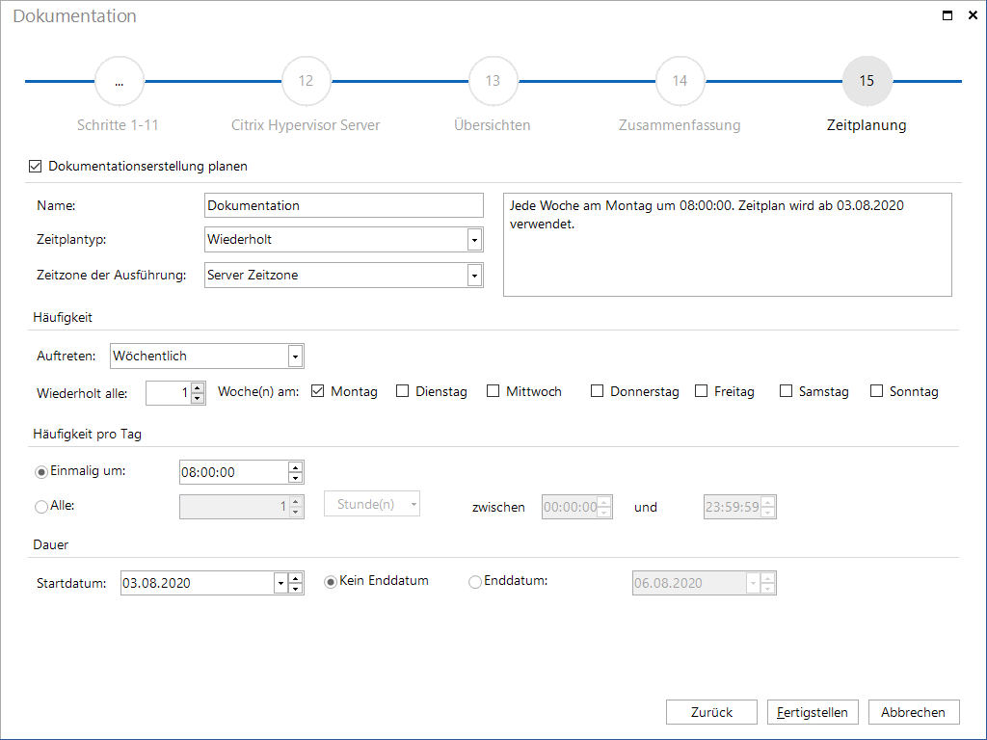
Task: Select the Alle radio button
Action: pos(41,507)
